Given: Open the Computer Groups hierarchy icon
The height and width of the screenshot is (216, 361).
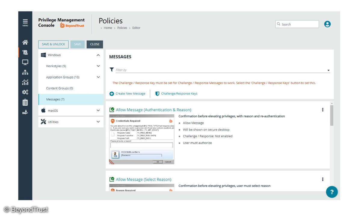Looking at the screenshot, I should click(x=25, y=72).
